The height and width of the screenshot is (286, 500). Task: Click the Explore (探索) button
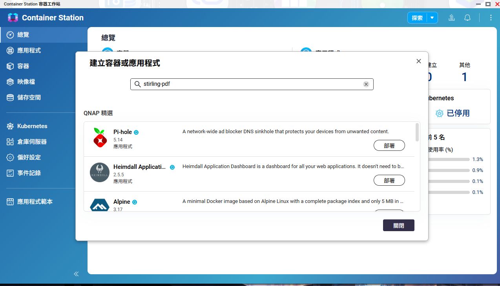point(417,18)
